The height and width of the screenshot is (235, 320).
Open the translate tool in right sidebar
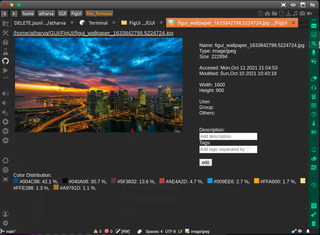(314, 44)
